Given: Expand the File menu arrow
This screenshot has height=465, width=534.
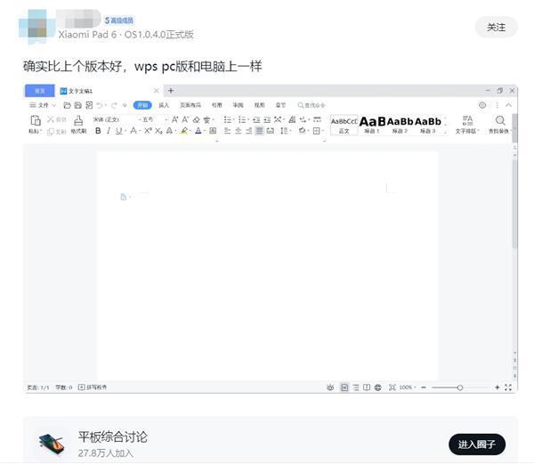Looking at the screenshot, I should click(x=53, y=105).
